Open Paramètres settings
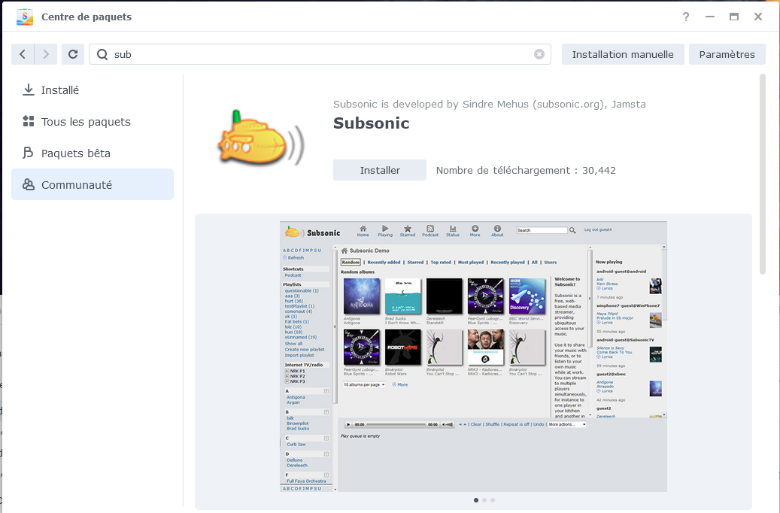The height and width of the screenshot is (513, 780). 727,54
